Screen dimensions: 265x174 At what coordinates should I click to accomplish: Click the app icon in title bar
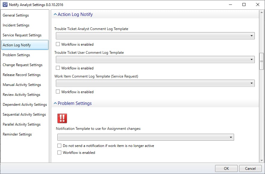pos(5,5)
